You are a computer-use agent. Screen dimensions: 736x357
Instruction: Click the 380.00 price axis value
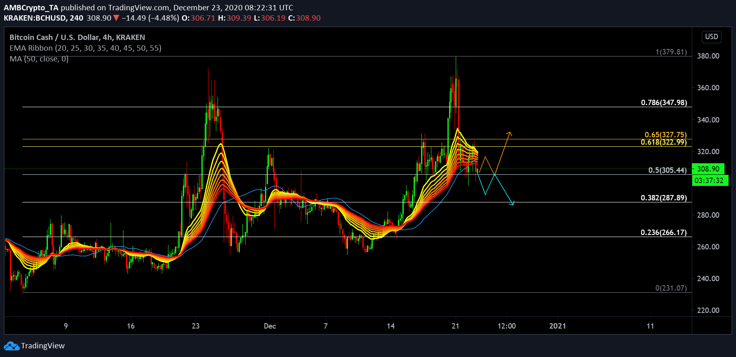708,56
